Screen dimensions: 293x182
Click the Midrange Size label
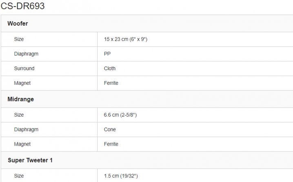click(x=19, y=115)
